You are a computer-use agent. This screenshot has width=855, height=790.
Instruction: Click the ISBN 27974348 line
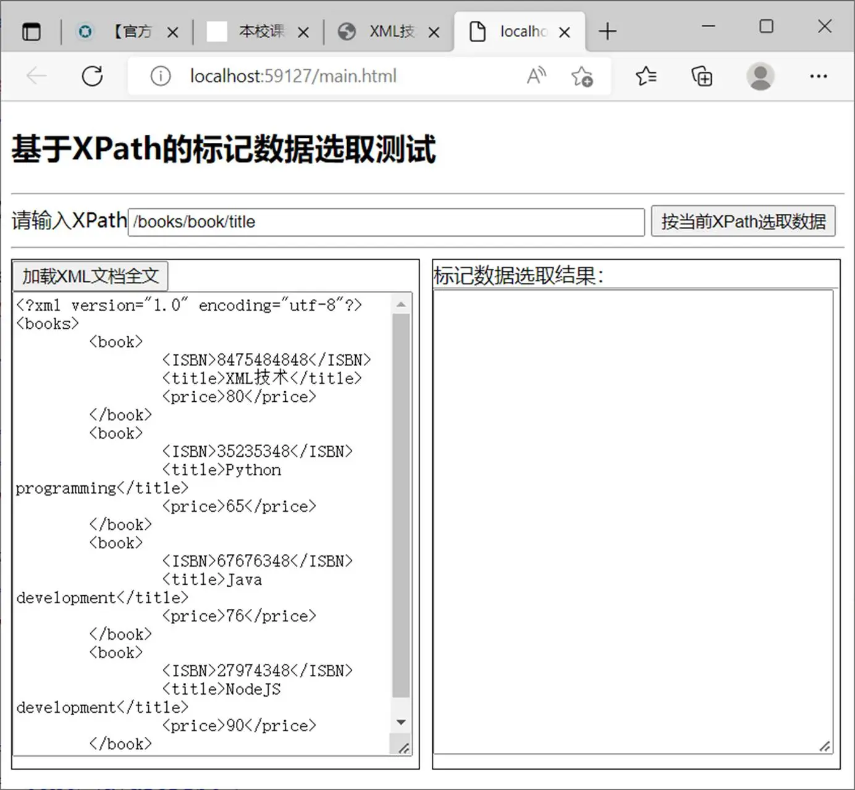257,671
